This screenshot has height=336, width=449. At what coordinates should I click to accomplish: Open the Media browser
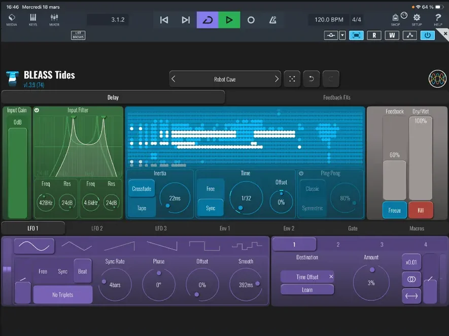point(12,20)
